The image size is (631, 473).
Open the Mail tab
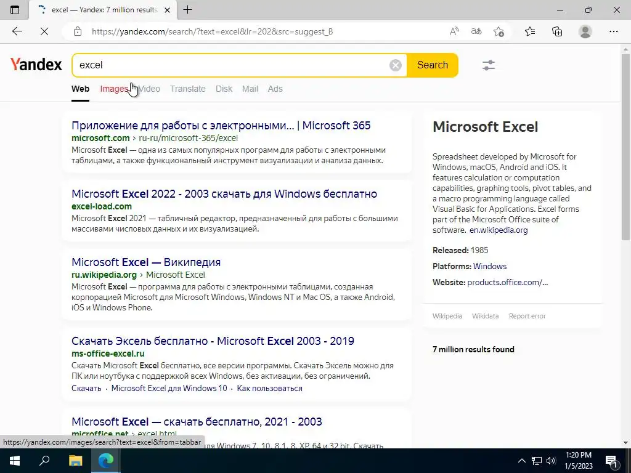(250, 89)
